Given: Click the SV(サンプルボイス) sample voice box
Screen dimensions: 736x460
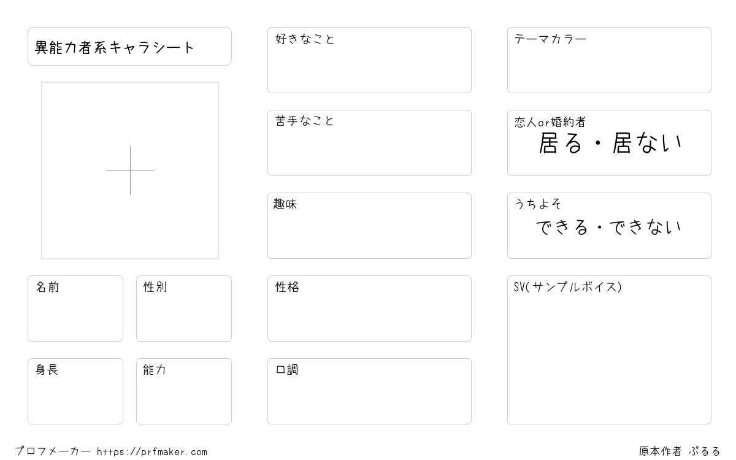Looking at the screenshot, I should 609,350.
